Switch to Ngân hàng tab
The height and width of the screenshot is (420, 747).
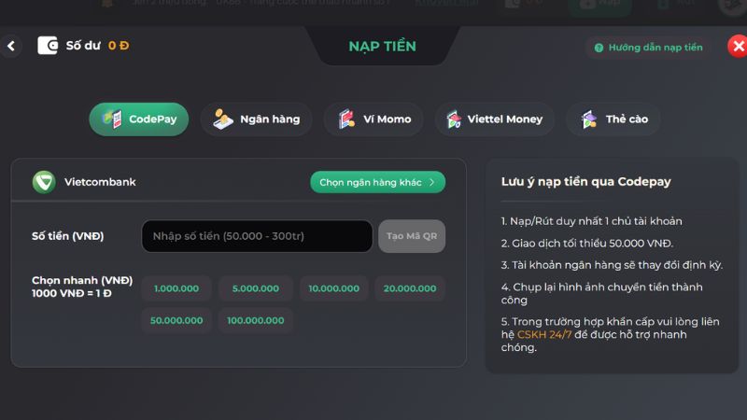click(256, 119)
